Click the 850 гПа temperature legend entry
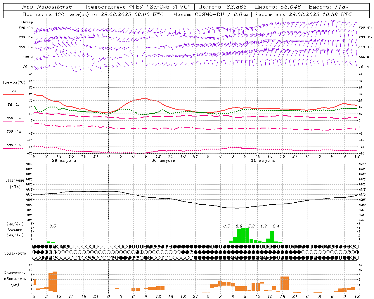374x299 pixels. point(13,118)
